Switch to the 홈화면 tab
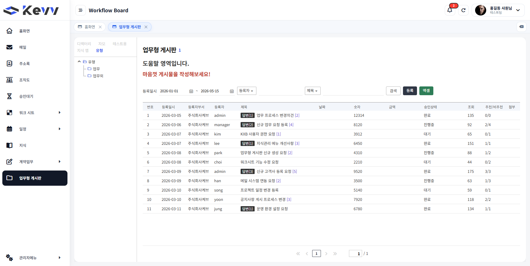 (x=90, y=27)
